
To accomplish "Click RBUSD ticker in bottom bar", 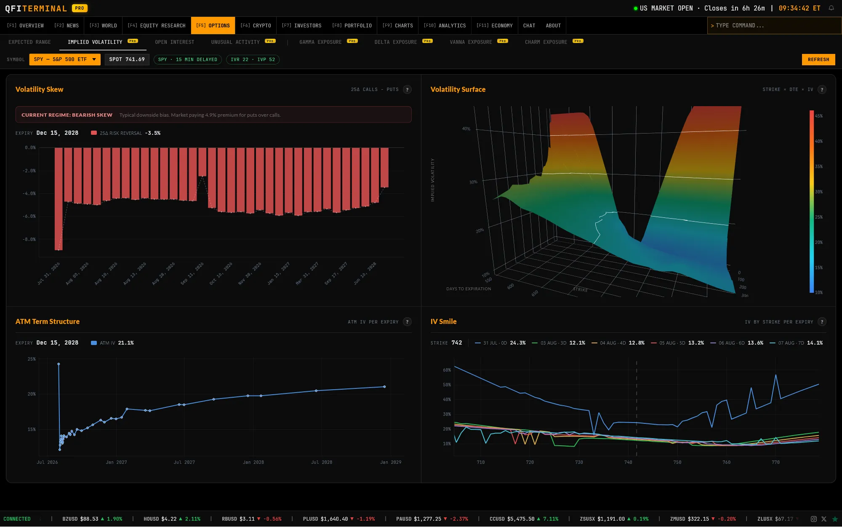I will [252, 519].
